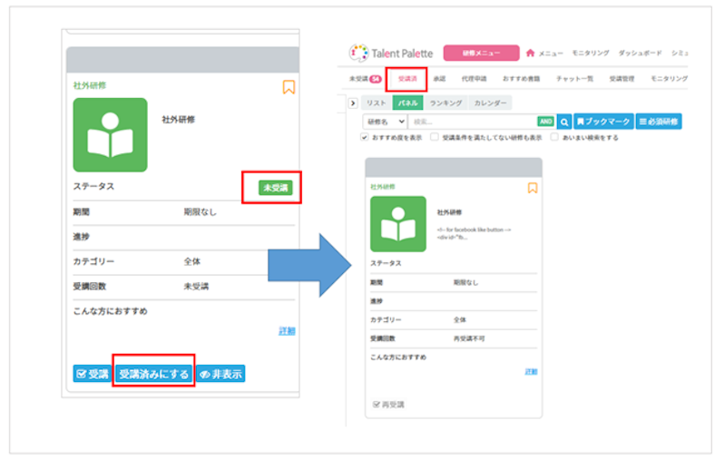Image resolution: width=724 pixels, height=460 pixels.
Task: Switch view to リスト
Action: (x=376, y=103)
